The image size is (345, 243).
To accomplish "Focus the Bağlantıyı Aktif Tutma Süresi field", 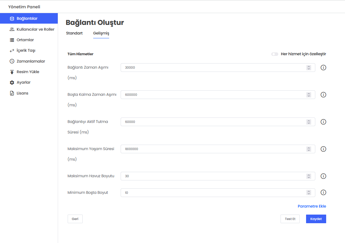I will coord(214,122).
